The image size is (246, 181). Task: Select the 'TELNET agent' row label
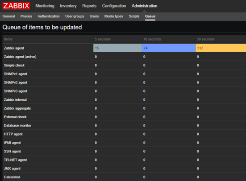(x=15, y=160)
